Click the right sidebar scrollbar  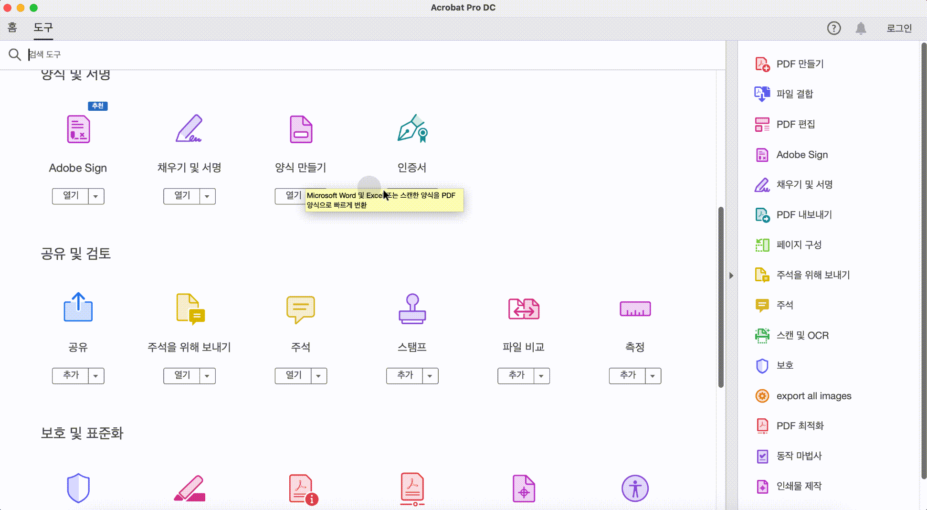(924, 260)
